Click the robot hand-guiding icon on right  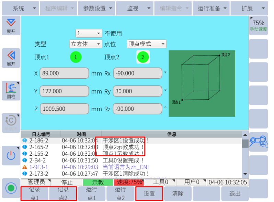coord(258,141)
